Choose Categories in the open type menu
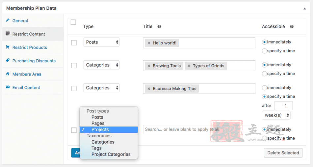Viewport: 313px width, 167px height. (109, 142)
